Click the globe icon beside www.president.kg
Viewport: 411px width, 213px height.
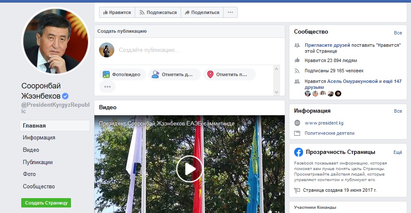297,123
